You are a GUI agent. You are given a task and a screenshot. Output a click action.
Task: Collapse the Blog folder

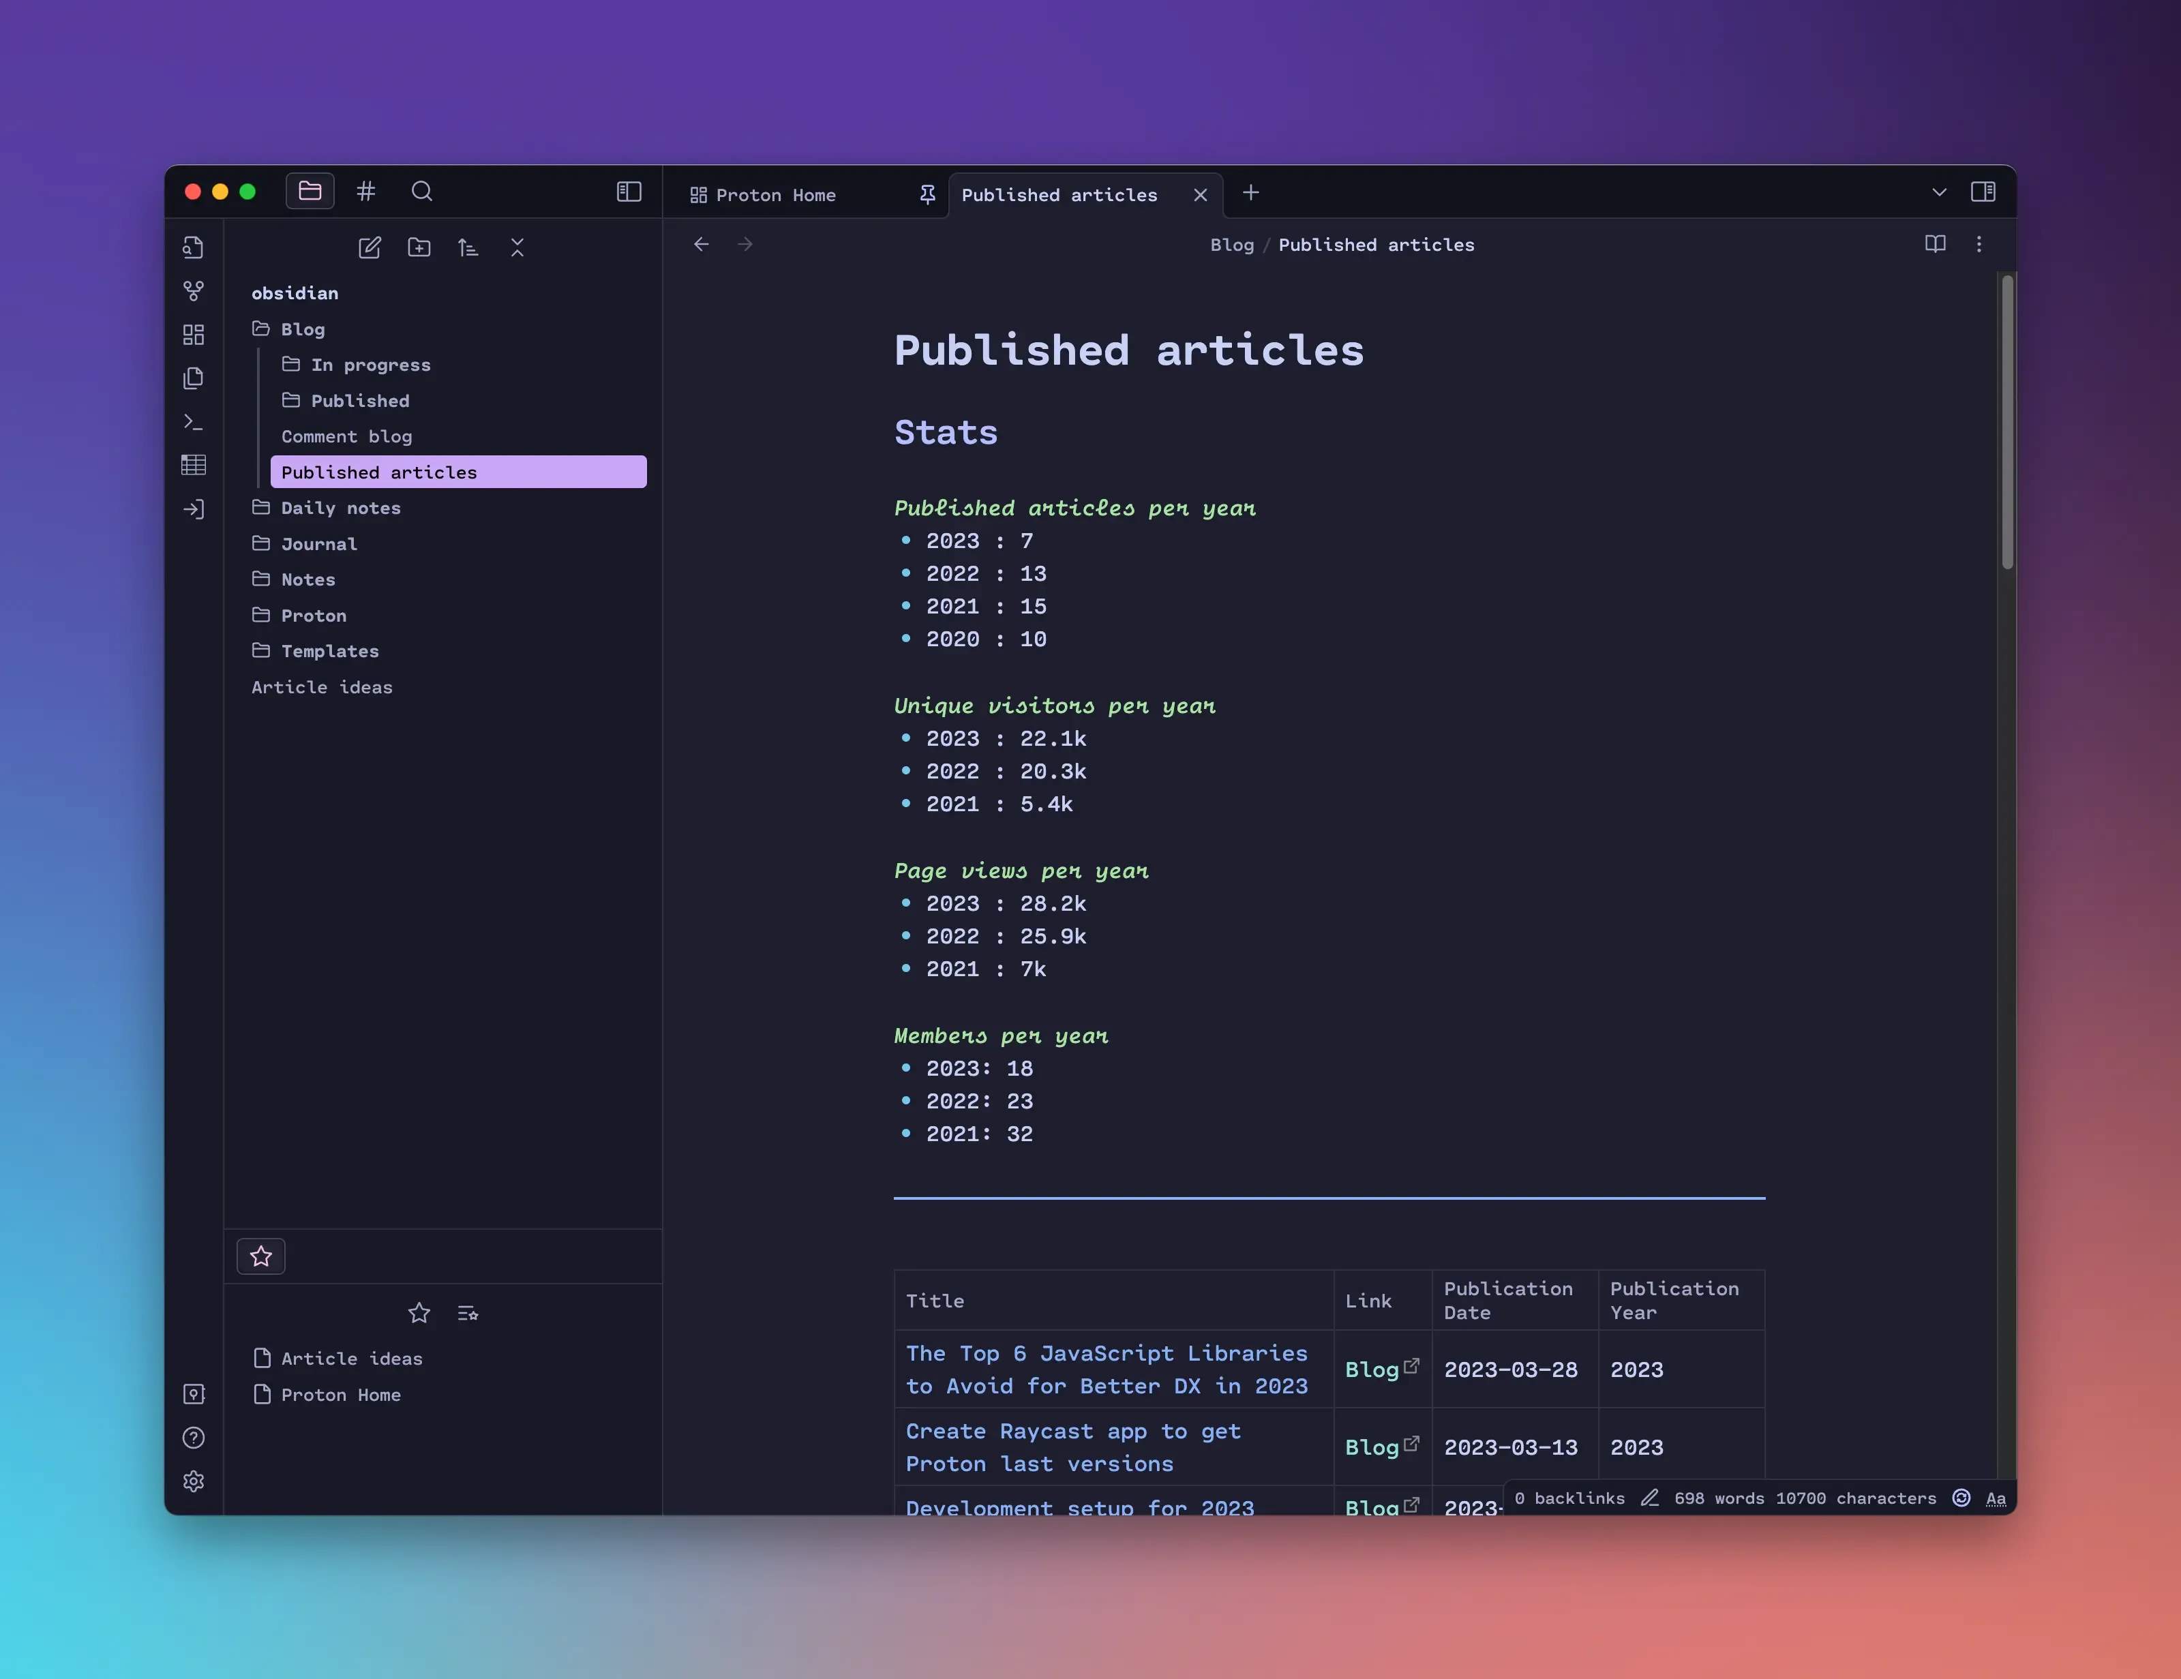pos(301,329)
